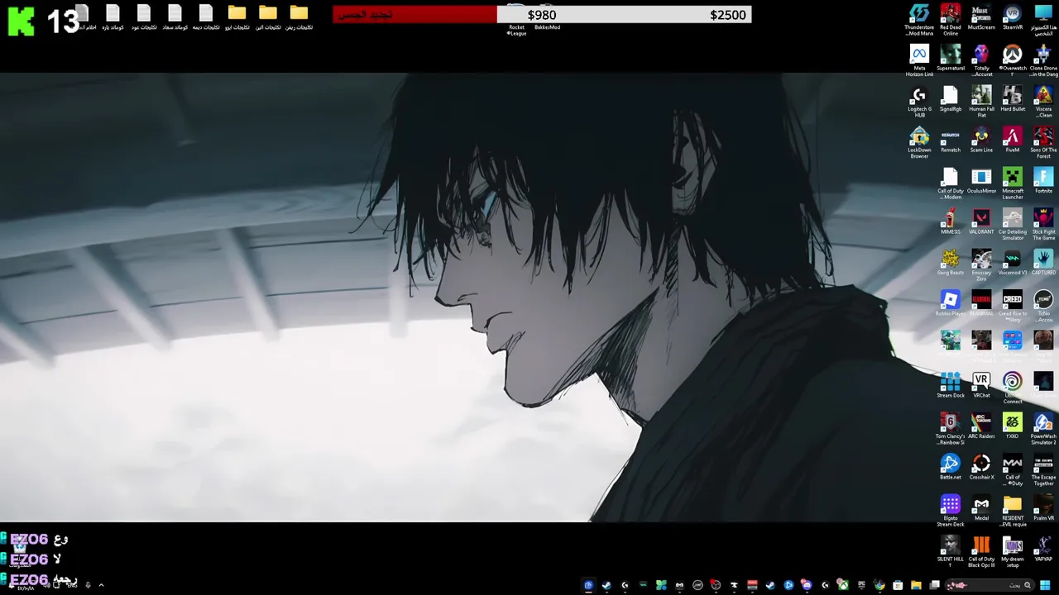Select the LockDown Browser icon
The height and width of the screenshot is (595, 1059).
pyautogui.click(x=919, y=143)
